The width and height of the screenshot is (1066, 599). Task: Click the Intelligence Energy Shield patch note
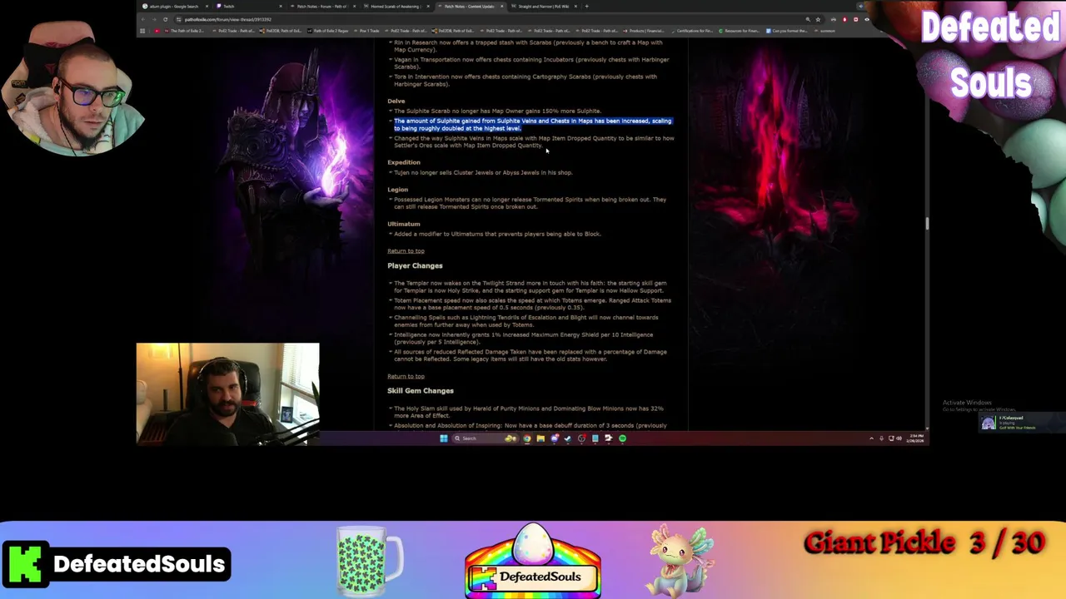[524, 338]
